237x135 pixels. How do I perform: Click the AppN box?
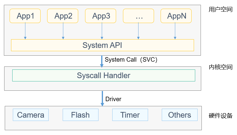[176, 16]
